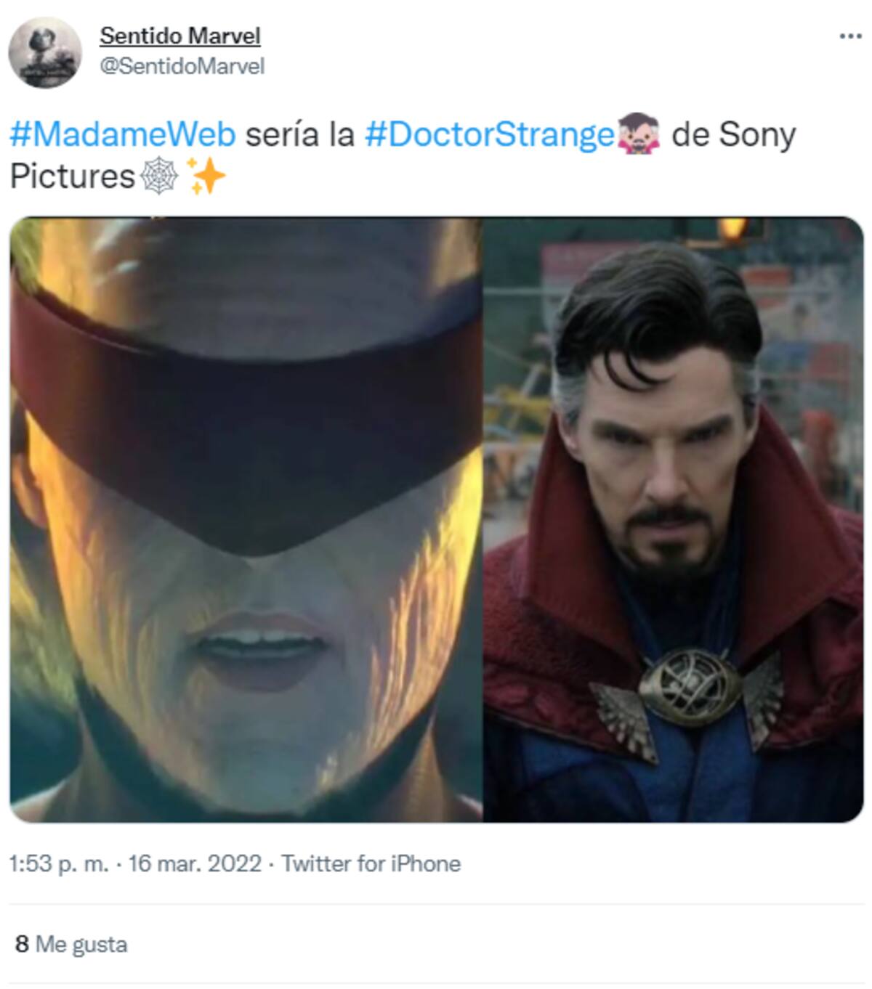872x989 pixels.
Task: Click the sparkles emoji
Action: pos(206,176)
